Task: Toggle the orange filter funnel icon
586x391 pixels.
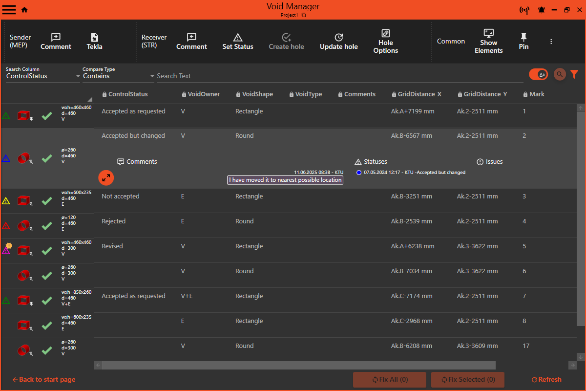Action: pos(574,74)
